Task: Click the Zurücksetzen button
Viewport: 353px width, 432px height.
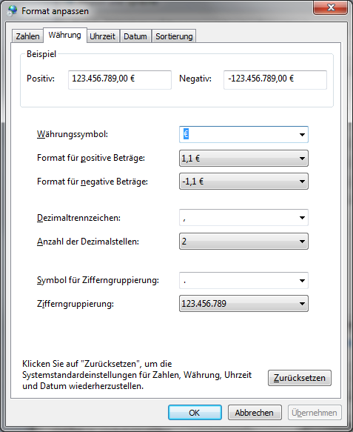Action: click(300, 378)
